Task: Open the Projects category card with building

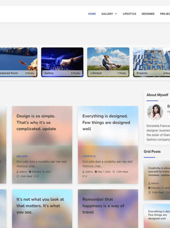Action: coord(152,62)
